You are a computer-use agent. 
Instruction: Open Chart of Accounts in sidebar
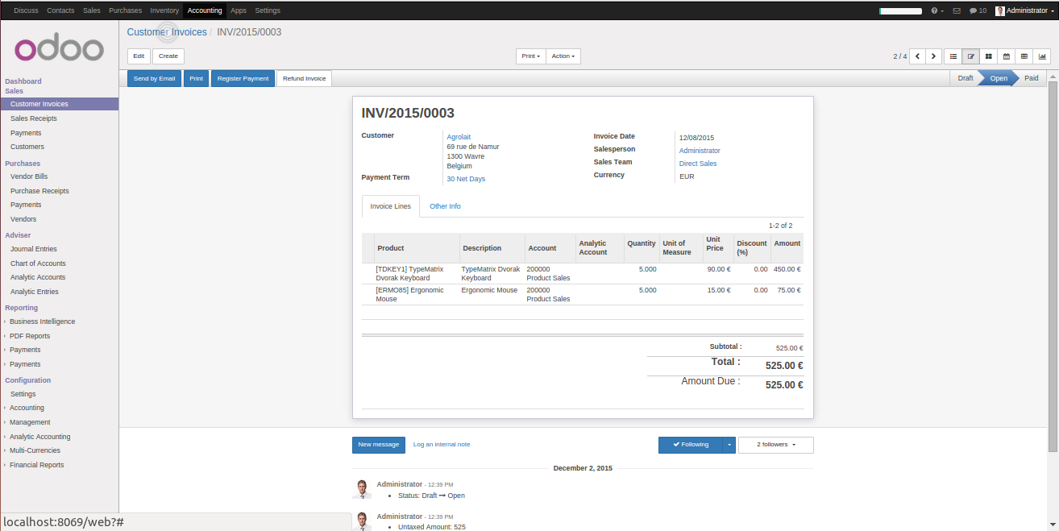(x=38, y=263)
